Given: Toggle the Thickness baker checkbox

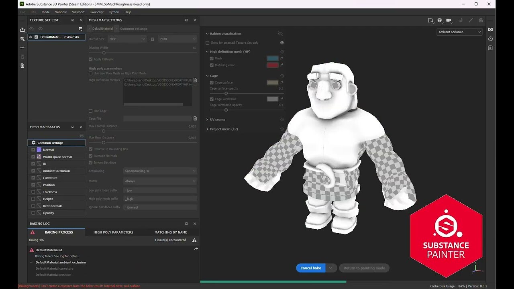Looking at the screenshot, I should (33, 192).
